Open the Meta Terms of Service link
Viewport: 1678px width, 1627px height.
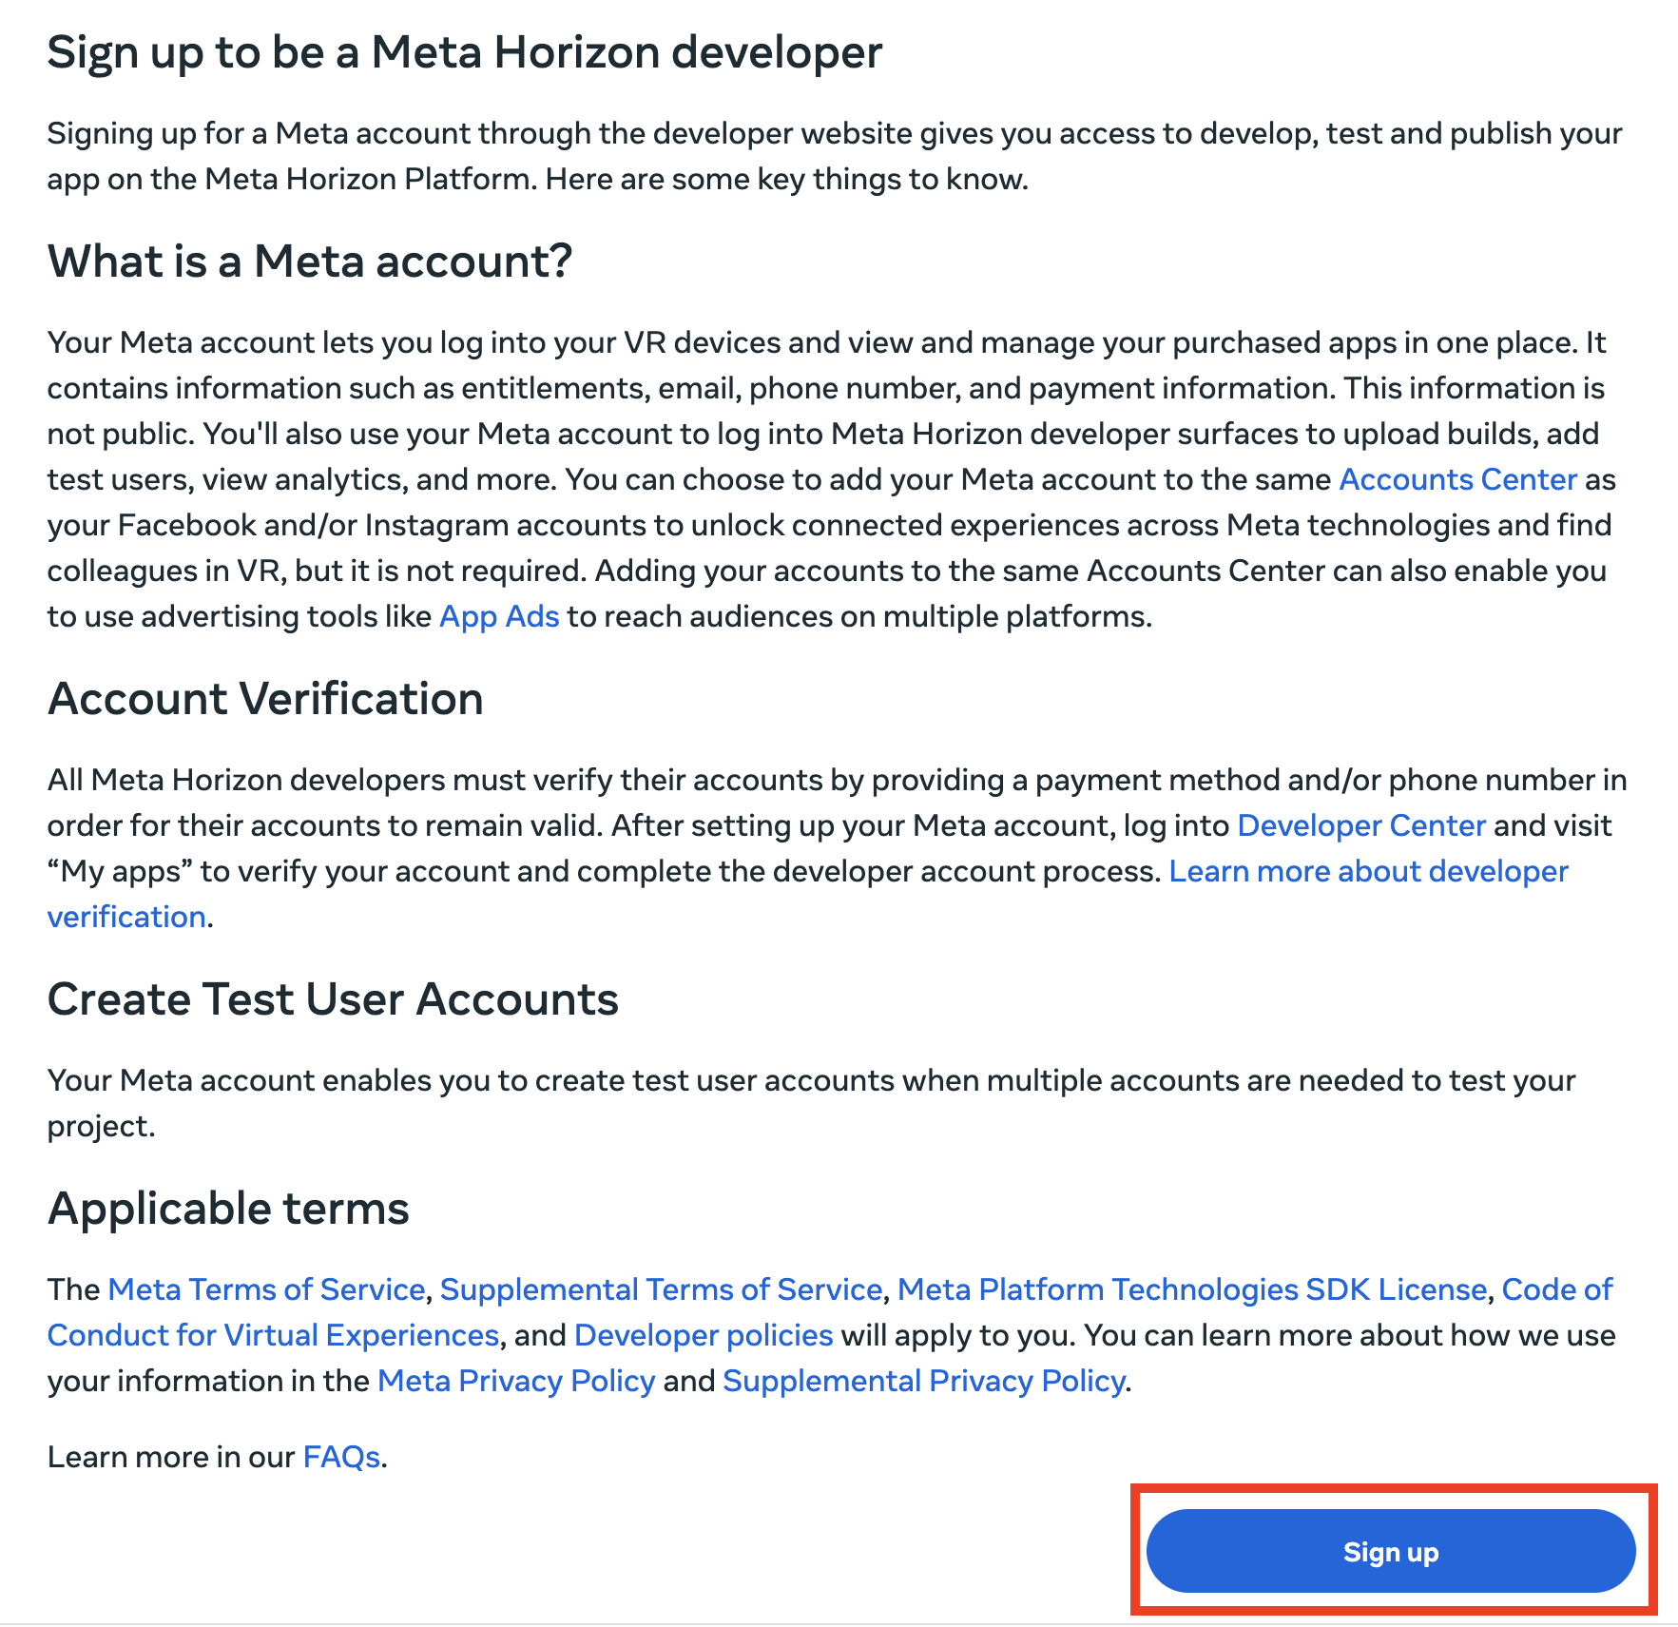tap(266, 1289)
